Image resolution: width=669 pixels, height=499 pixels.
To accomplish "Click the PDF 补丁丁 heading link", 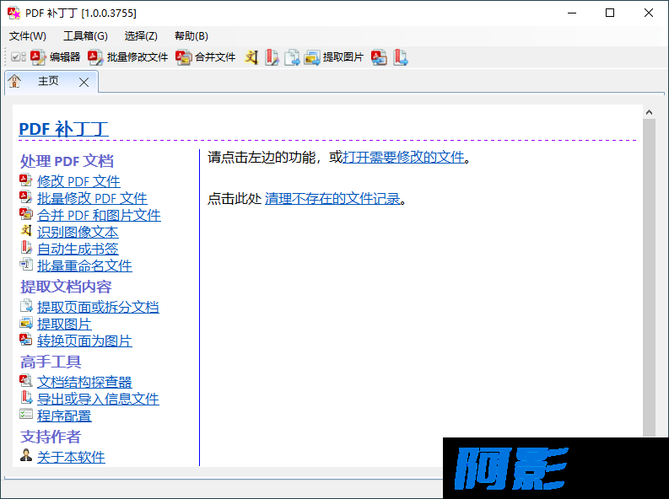I will [63, 129].
